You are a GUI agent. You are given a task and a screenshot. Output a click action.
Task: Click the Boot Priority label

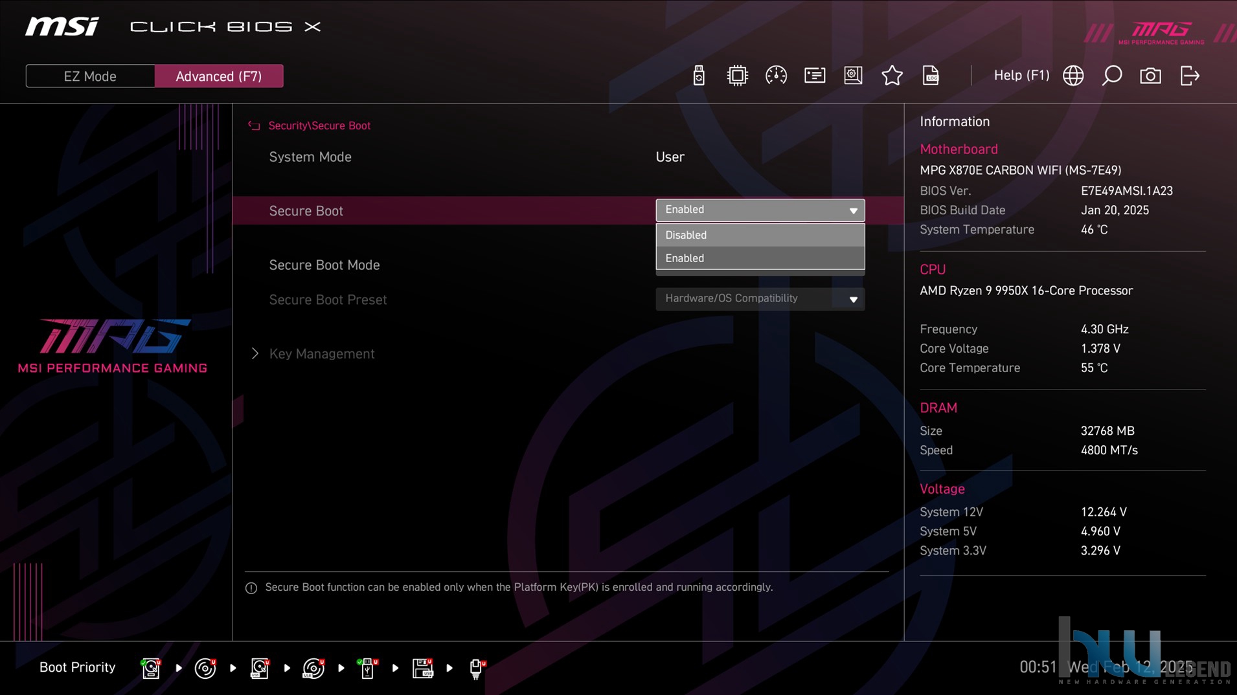[77, 667]
